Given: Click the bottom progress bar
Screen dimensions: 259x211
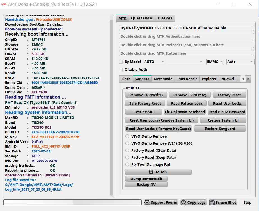Looking at the screenshot, I should (x=72, y=202).
